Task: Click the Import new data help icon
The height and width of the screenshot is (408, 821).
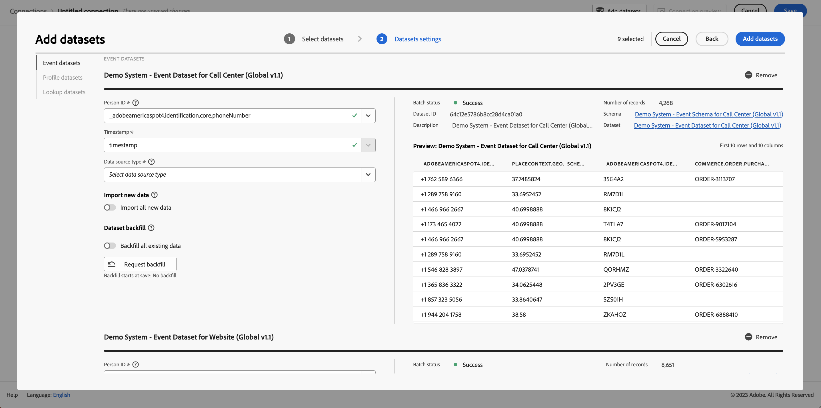Action: pyautogui.click(x=154, y=195)
